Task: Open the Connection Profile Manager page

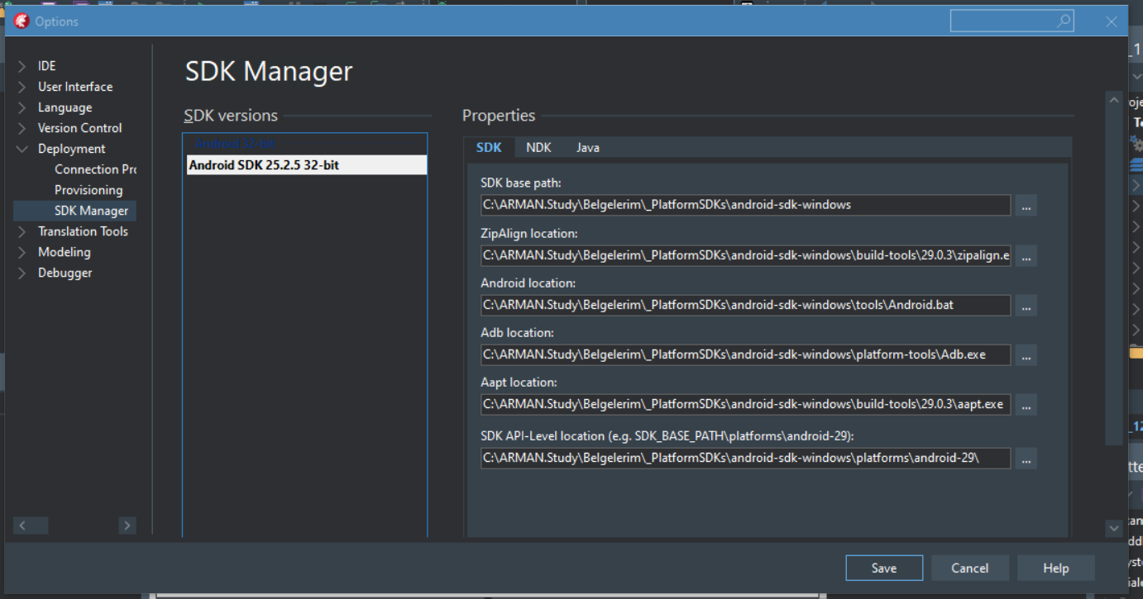Action: coord(95,169)
